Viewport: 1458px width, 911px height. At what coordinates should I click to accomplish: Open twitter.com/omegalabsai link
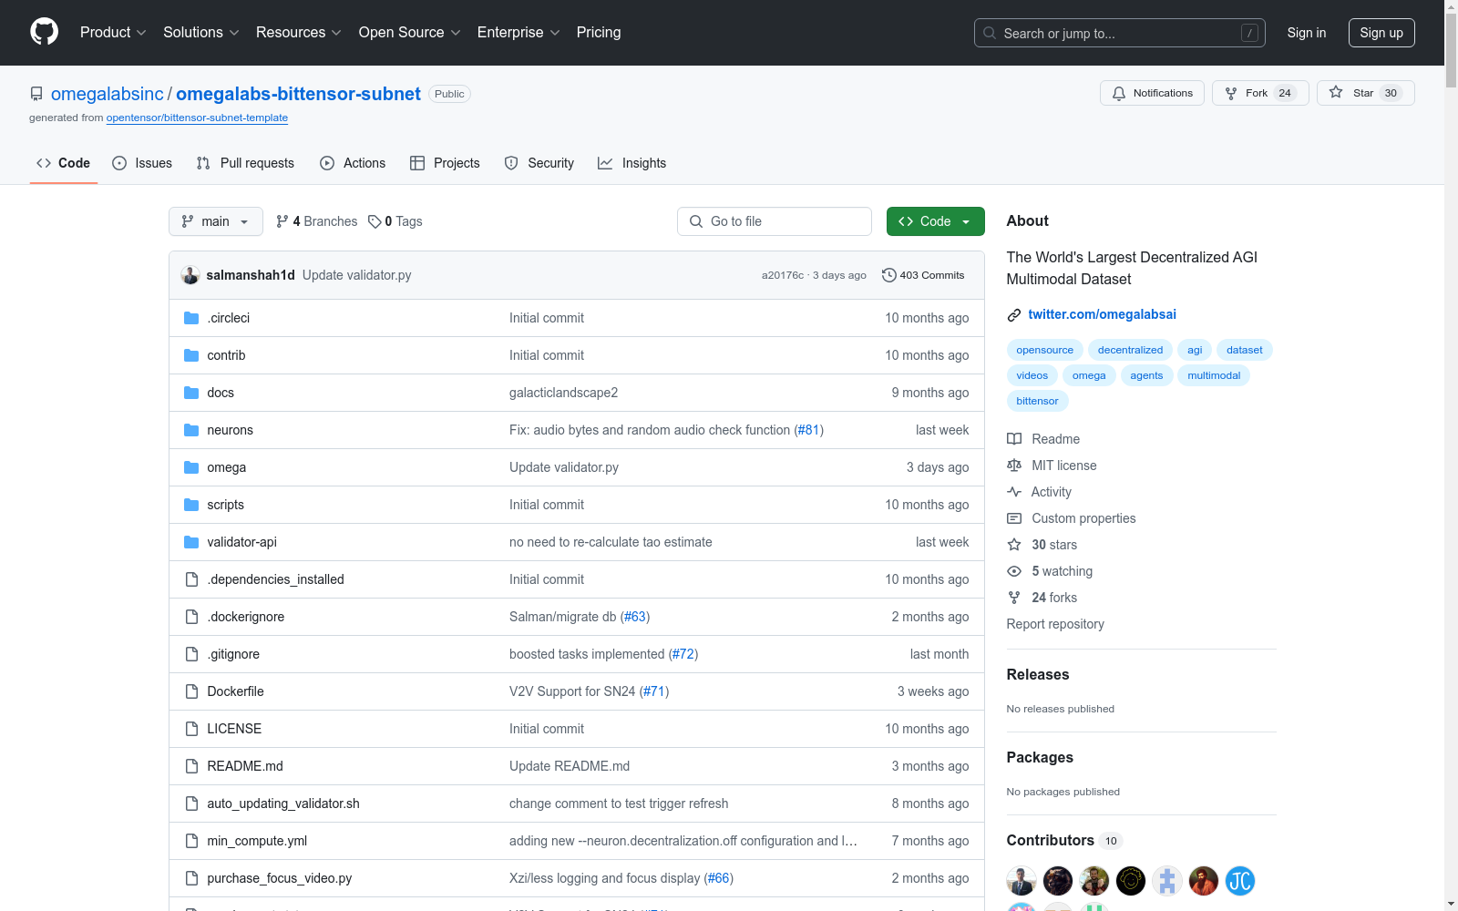pos(1103,314)
